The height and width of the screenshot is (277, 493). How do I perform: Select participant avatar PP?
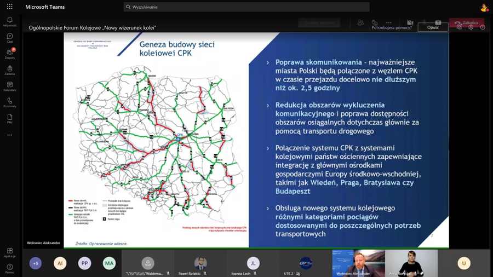84,263
